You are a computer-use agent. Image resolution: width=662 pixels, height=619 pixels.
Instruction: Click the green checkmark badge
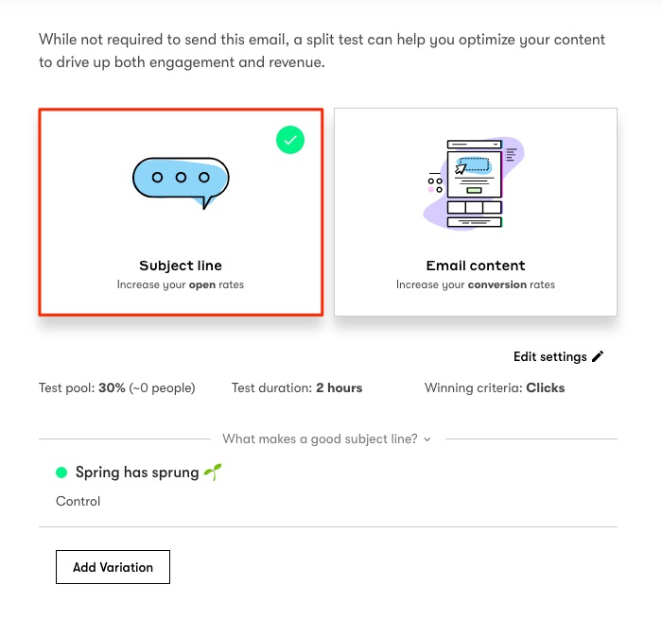coord(290,140)
